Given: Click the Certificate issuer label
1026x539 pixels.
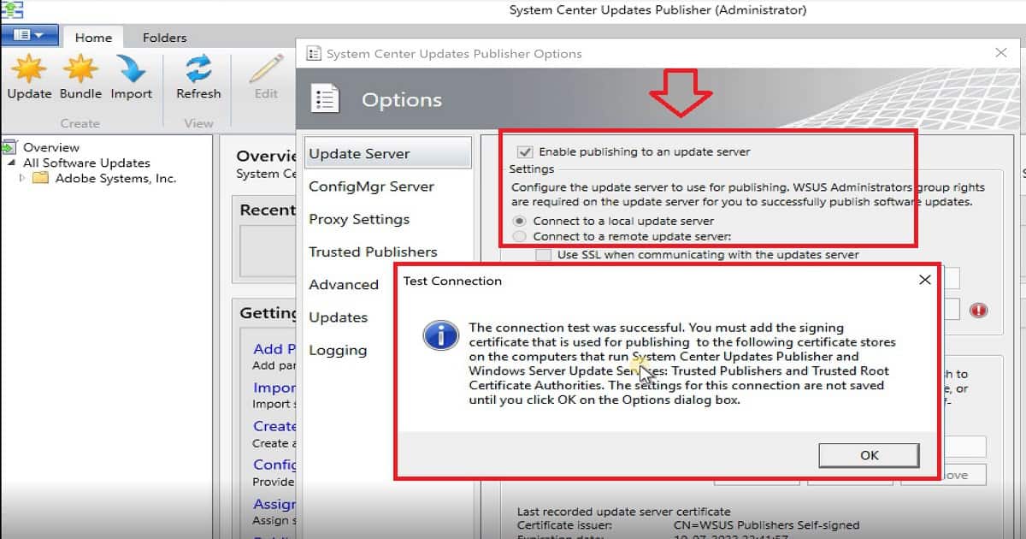Looking at the screenshot, I should point(564,525).
